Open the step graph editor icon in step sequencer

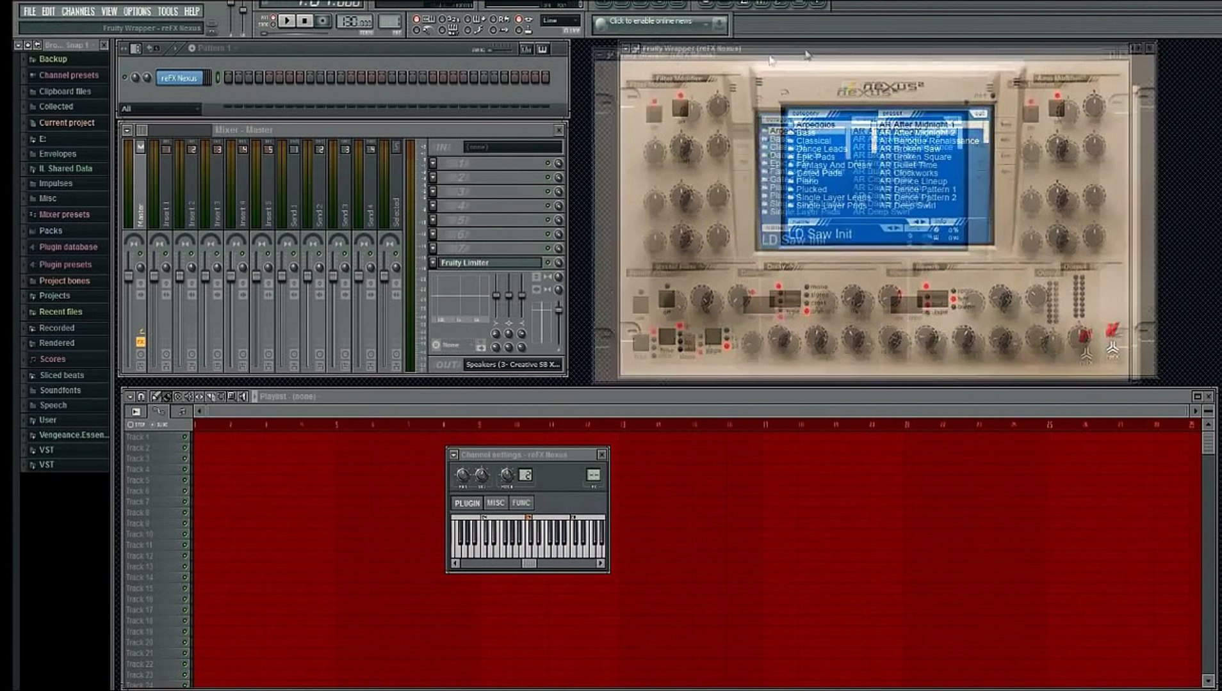526,49
